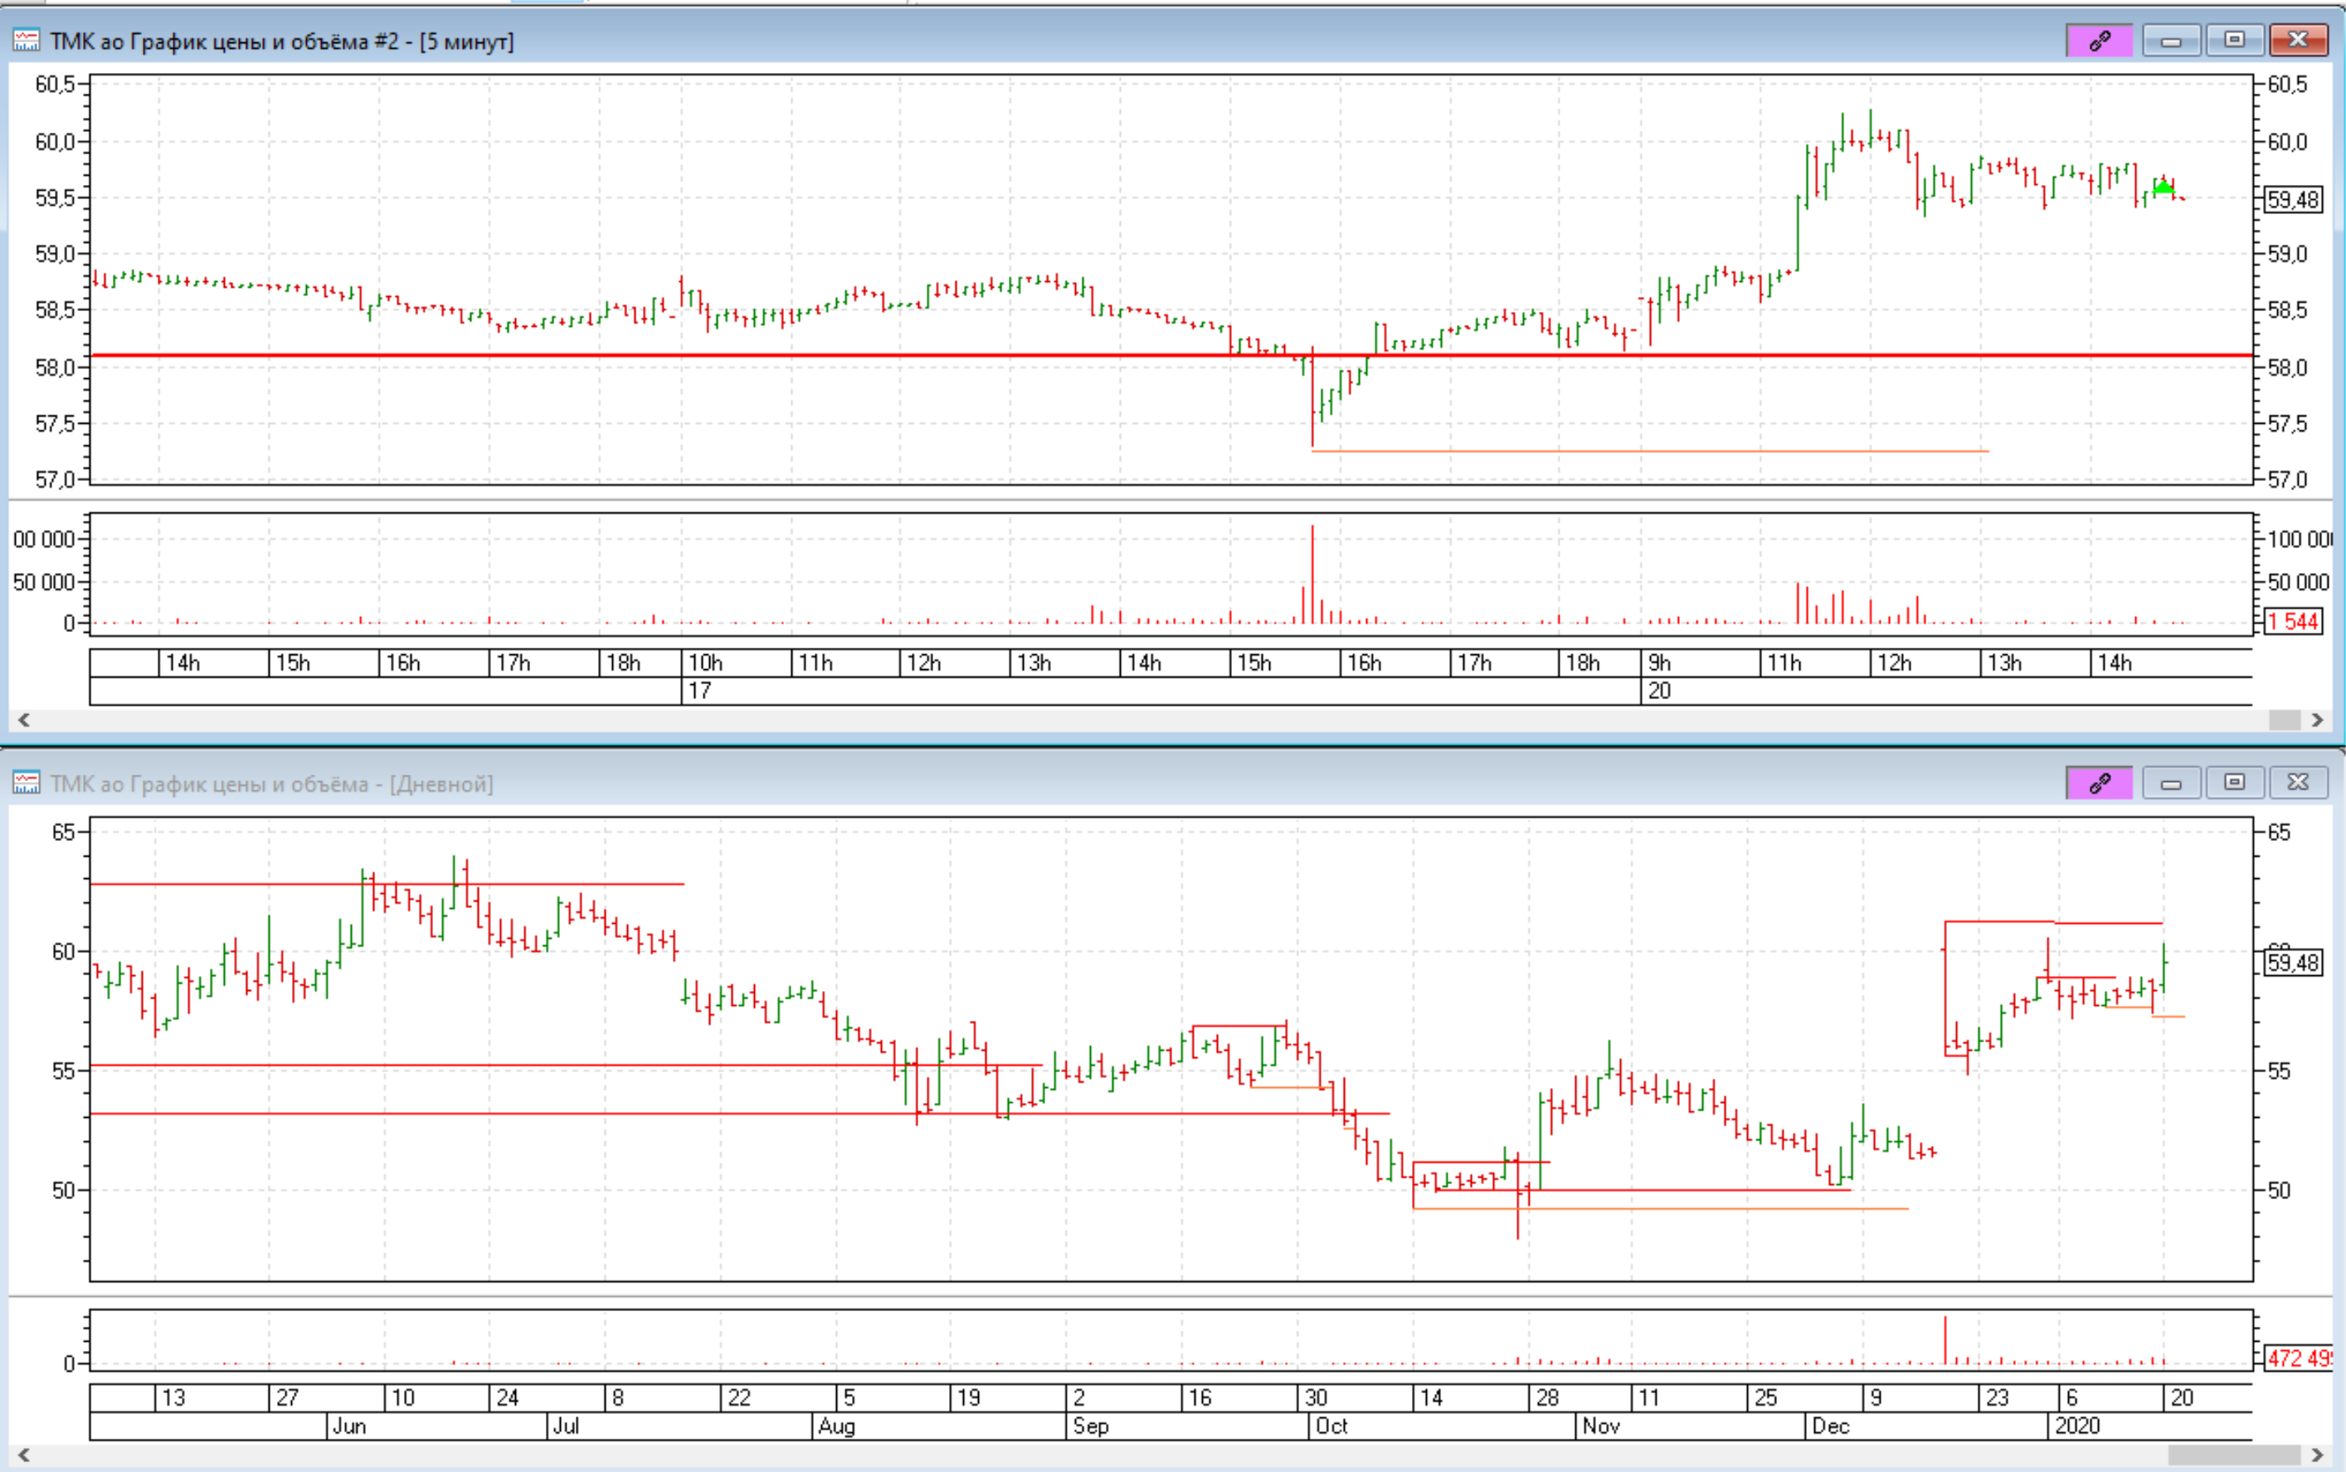2346x1472 pixels.
Task: Click the 59,48 price label on 5-minute chart
Action: point(2294,200)
